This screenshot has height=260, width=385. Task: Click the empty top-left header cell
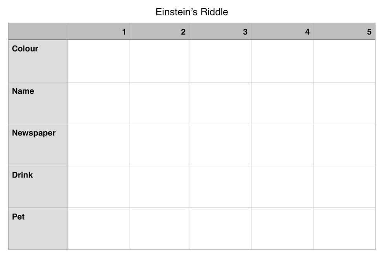click(38, 32)
